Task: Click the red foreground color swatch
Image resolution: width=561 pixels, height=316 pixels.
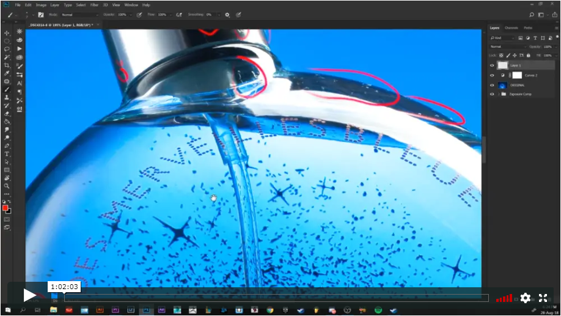Action: pyautogui.click(x=5, y=208)
